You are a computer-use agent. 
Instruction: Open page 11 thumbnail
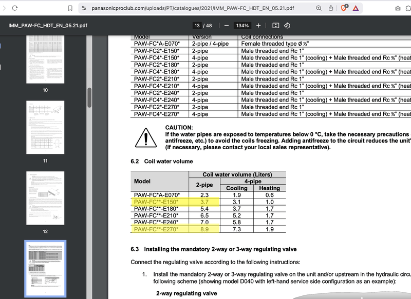45,127
